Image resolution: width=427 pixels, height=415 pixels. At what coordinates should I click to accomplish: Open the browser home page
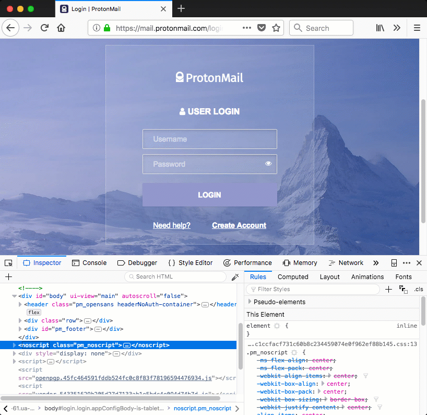coord(61,28)
